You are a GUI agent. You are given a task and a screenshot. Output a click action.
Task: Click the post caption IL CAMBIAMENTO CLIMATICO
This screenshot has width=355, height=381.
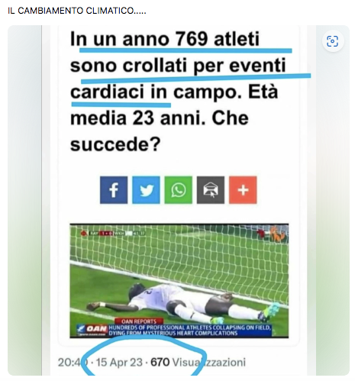tap(77, 11)
